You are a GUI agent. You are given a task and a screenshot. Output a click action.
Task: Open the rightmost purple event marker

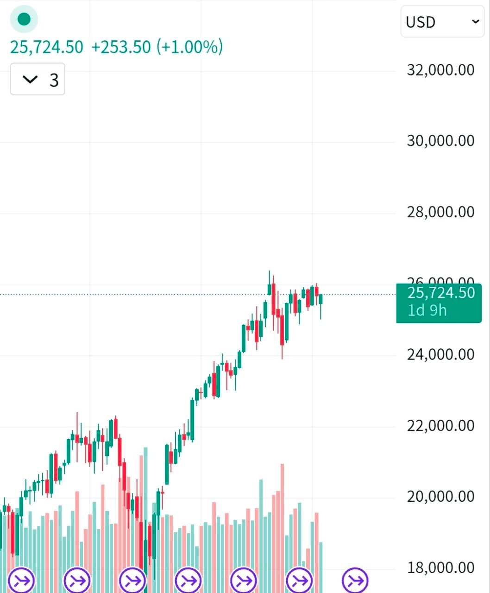point(355,580)
